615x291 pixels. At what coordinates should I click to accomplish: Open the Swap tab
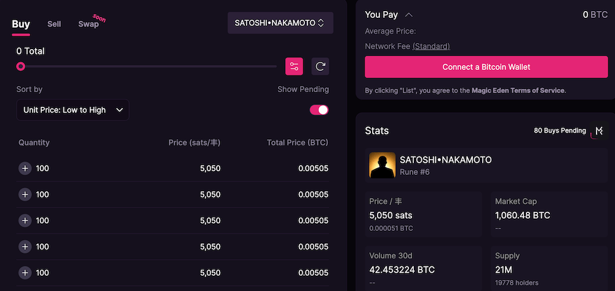pos(89,24)
